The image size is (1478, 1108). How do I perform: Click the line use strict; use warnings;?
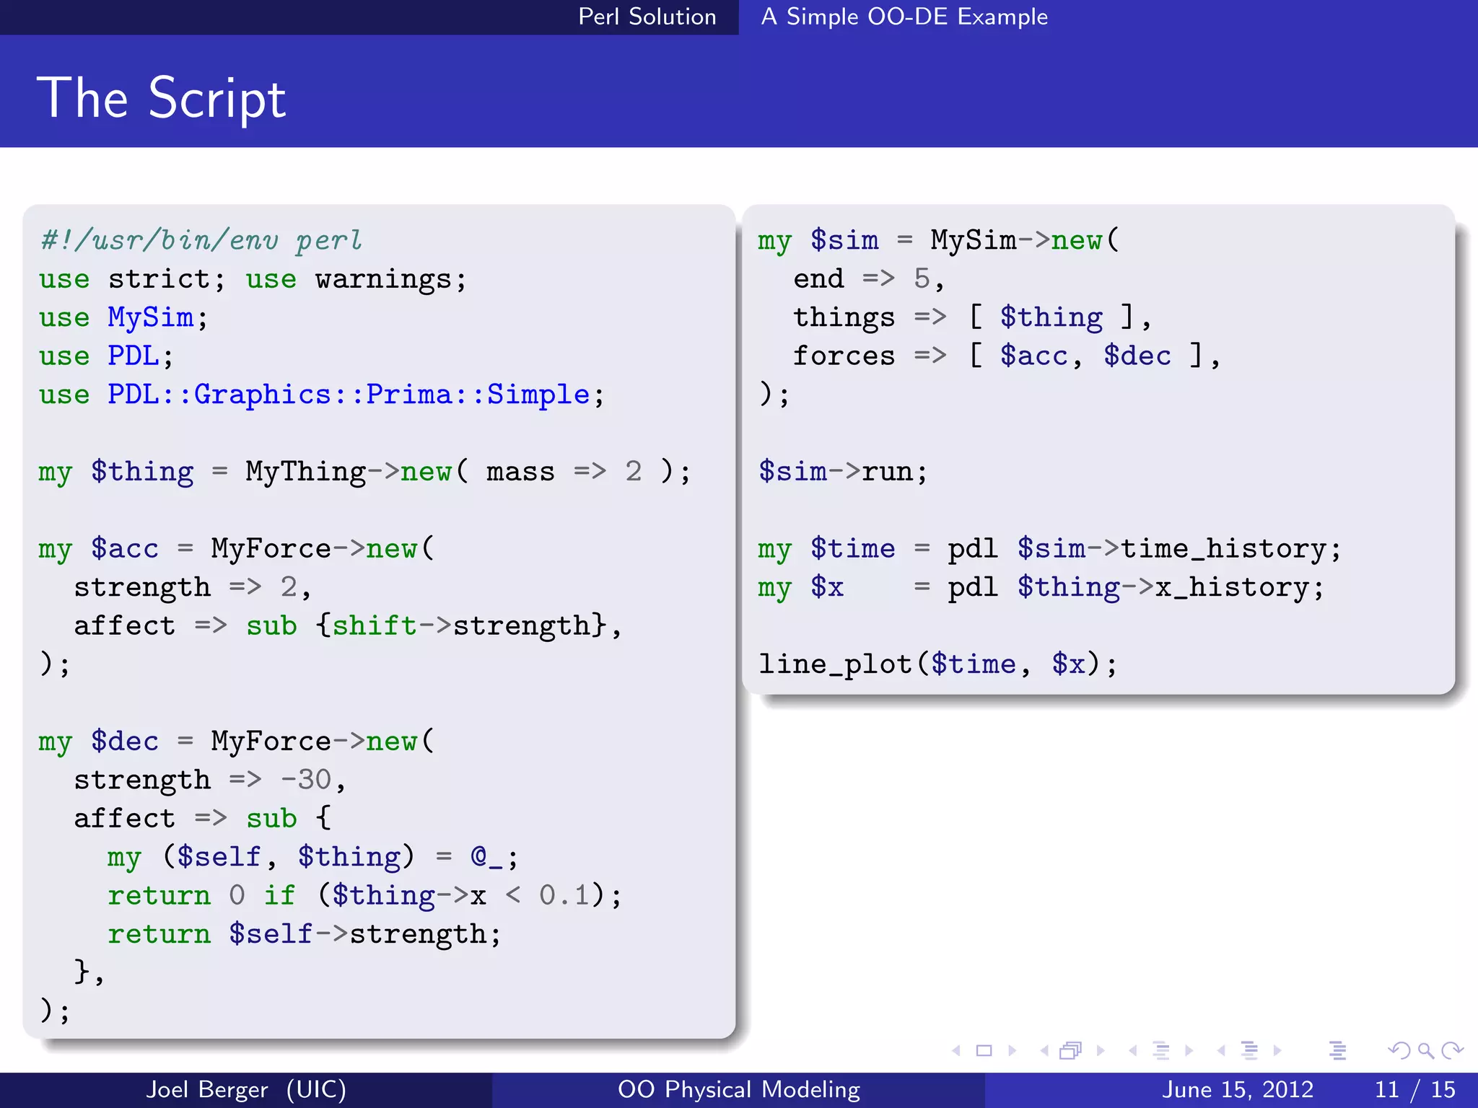pos(253,279)
